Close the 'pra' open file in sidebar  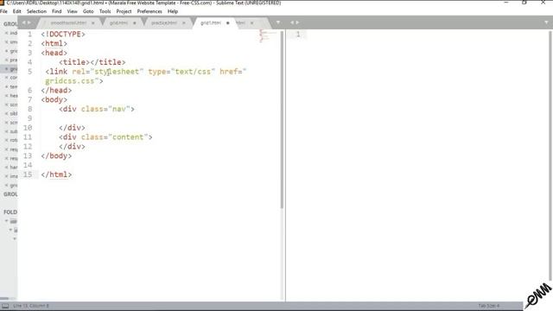point(6,60)
